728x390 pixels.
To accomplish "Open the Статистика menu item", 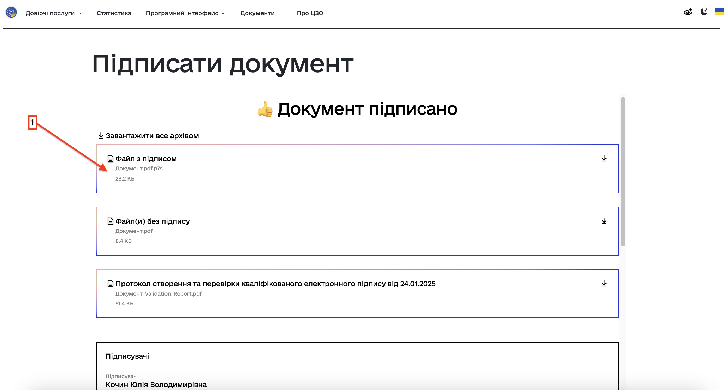I will point(114,13).
